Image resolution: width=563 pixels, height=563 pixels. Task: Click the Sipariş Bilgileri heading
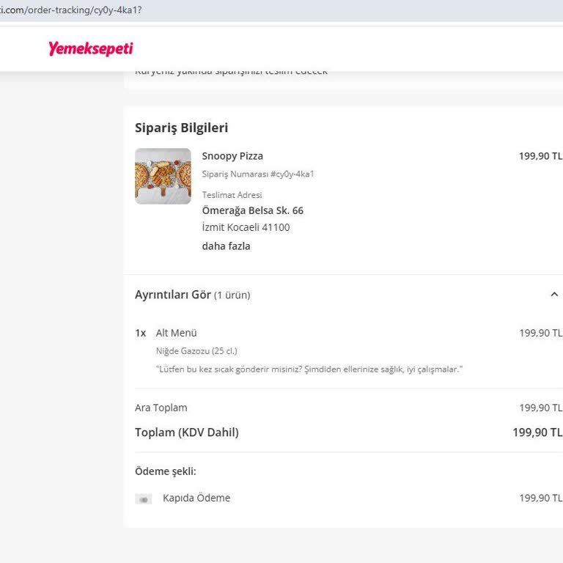pos(181,128)
